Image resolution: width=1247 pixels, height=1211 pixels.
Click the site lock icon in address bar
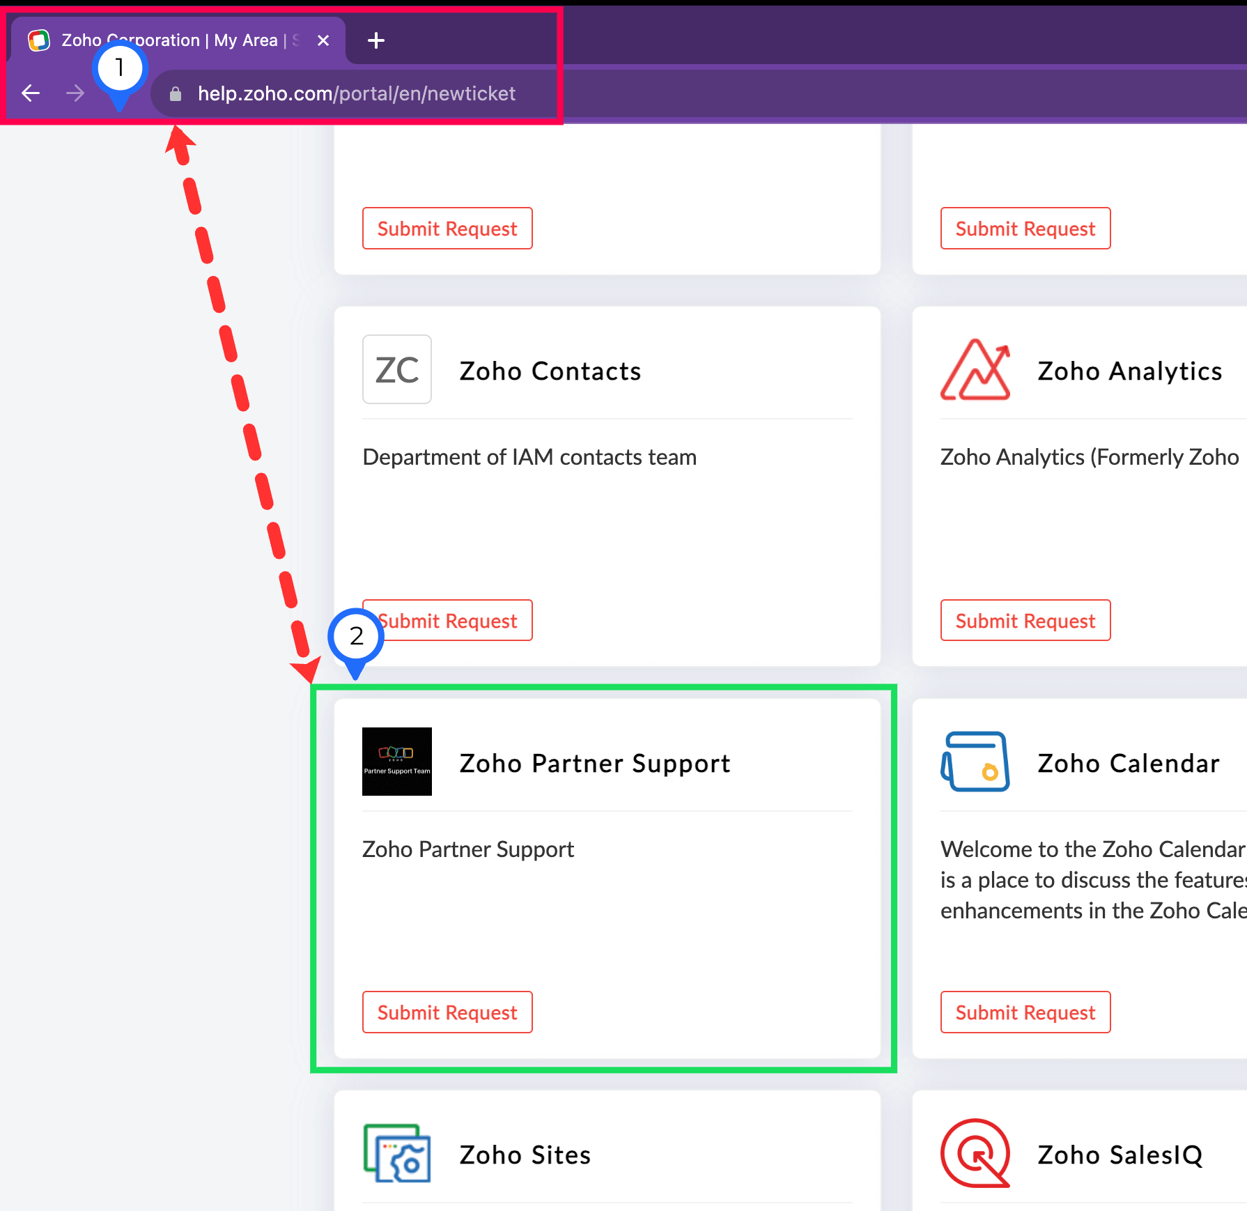176,94
